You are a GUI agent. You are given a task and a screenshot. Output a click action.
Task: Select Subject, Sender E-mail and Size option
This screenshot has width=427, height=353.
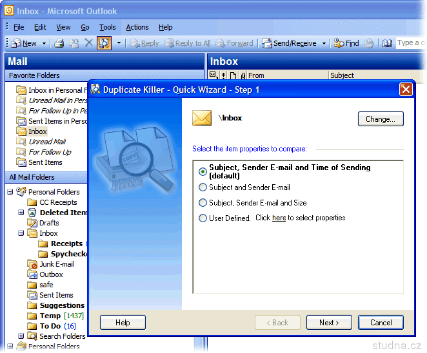pyautogui.click(x=252, y=203)
